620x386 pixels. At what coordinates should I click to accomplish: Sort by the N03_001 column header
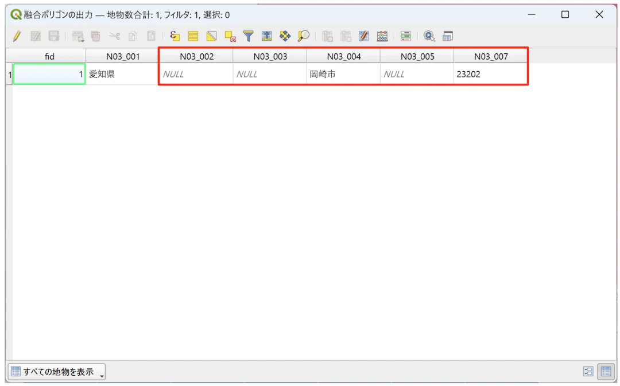(123, 57)
